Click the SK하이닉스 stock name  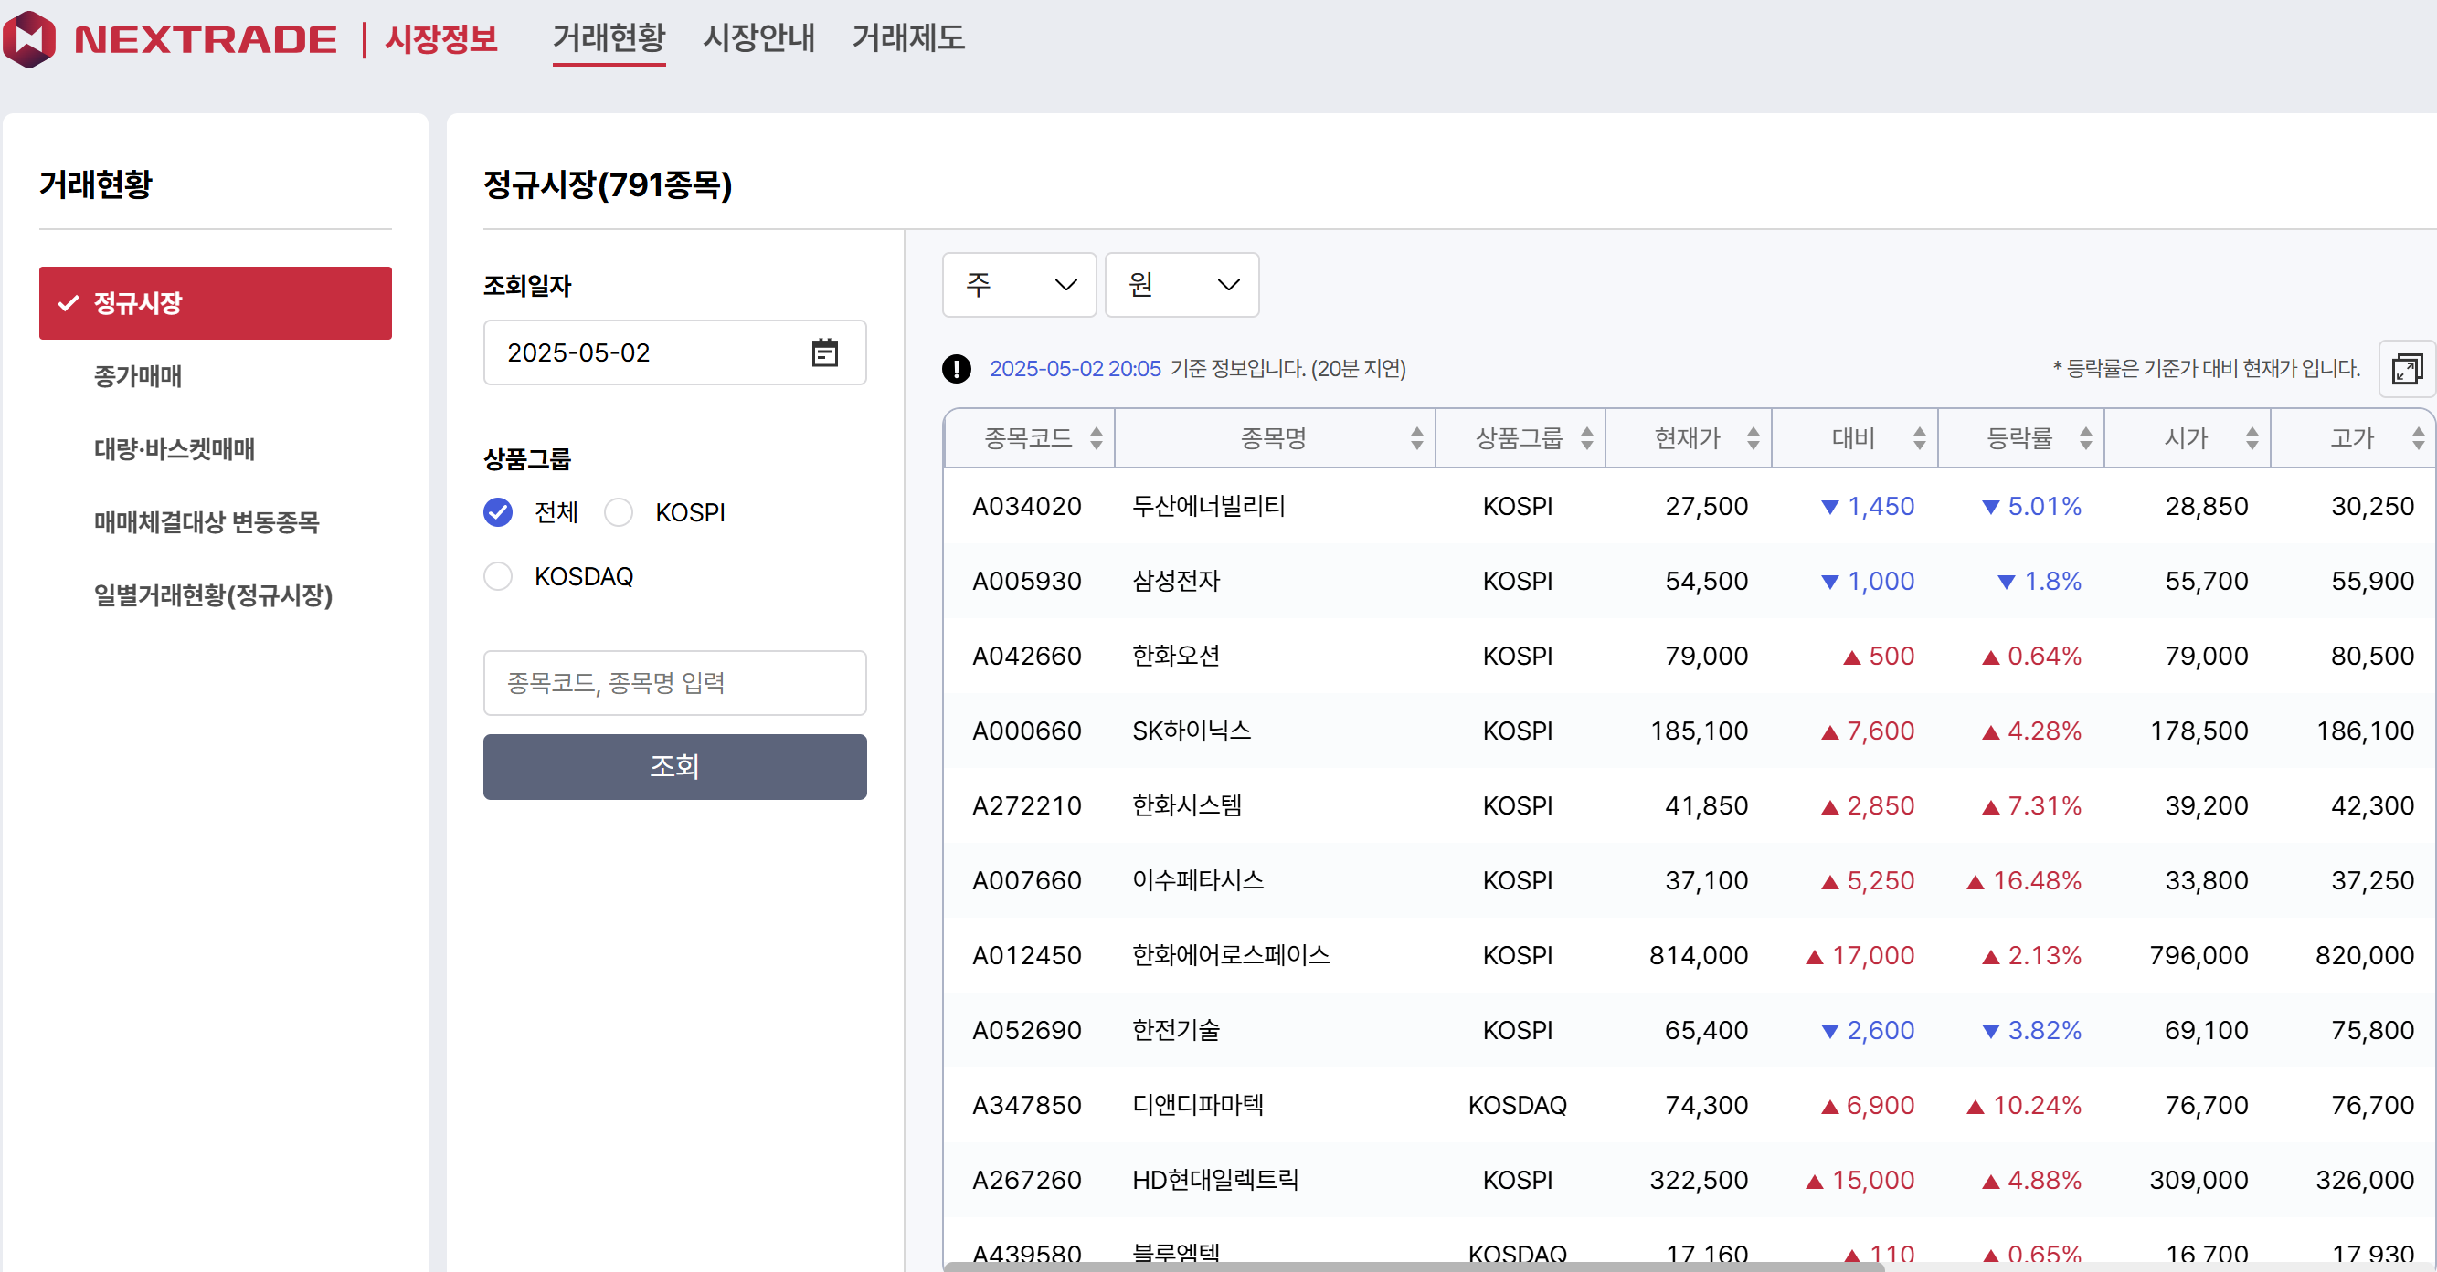(1191, 731)
